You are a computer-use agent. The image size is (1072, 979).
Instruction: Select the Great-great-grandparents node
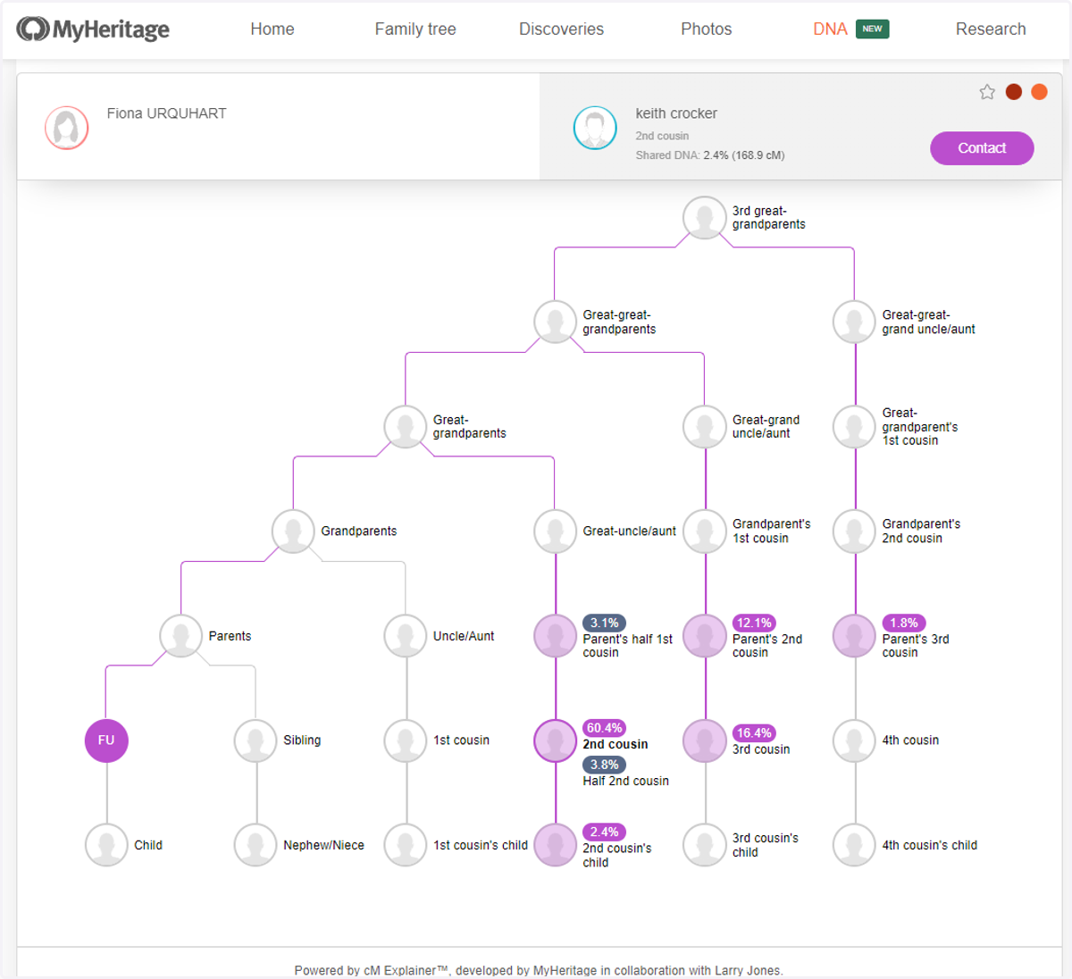(556, 322)
